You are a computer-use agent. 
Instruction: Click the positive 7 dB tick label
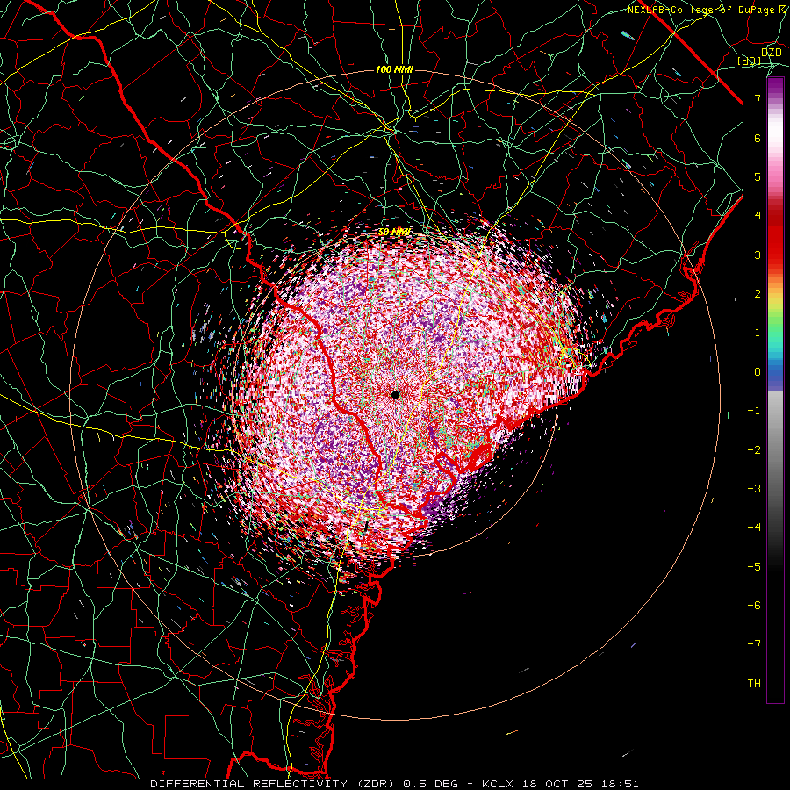tap(758, 98)
